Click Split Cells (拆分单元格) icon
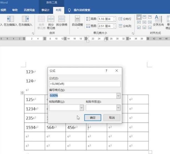The image size is (170, 154). (51, 19)
